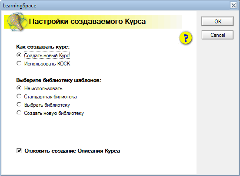Select the 'Создать новый Курс' radio button
This screenshot has height=176, width=240.
pos(19,55)
